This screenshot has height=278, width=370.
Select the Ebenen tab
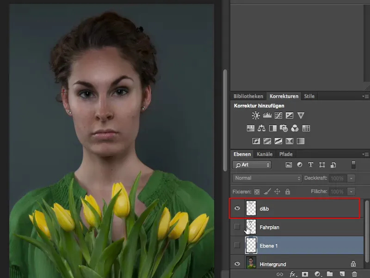(242, 154)
